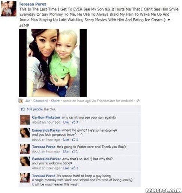View the 104 people who like this
This screenshot has height=193, width=182.
coord(41,109)
